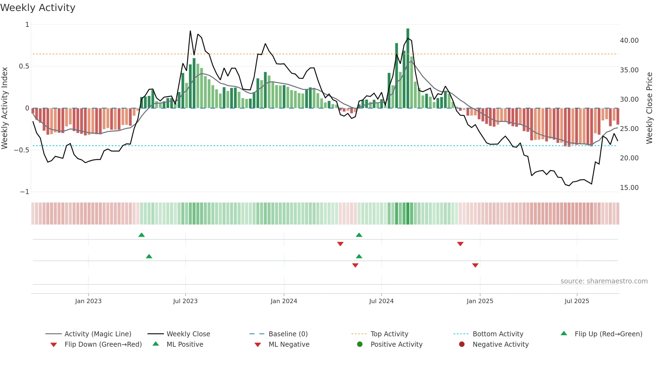Toggle the Positive Activity legend entry
This screenshot has height=370, width=657.
390,344
